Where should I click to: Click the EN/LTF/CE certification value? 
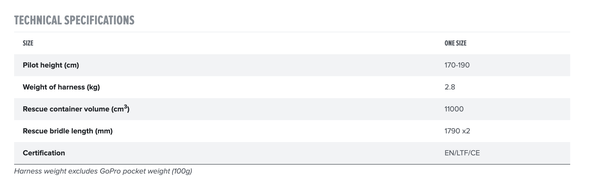pyautogui.click(x=462, y=153)
